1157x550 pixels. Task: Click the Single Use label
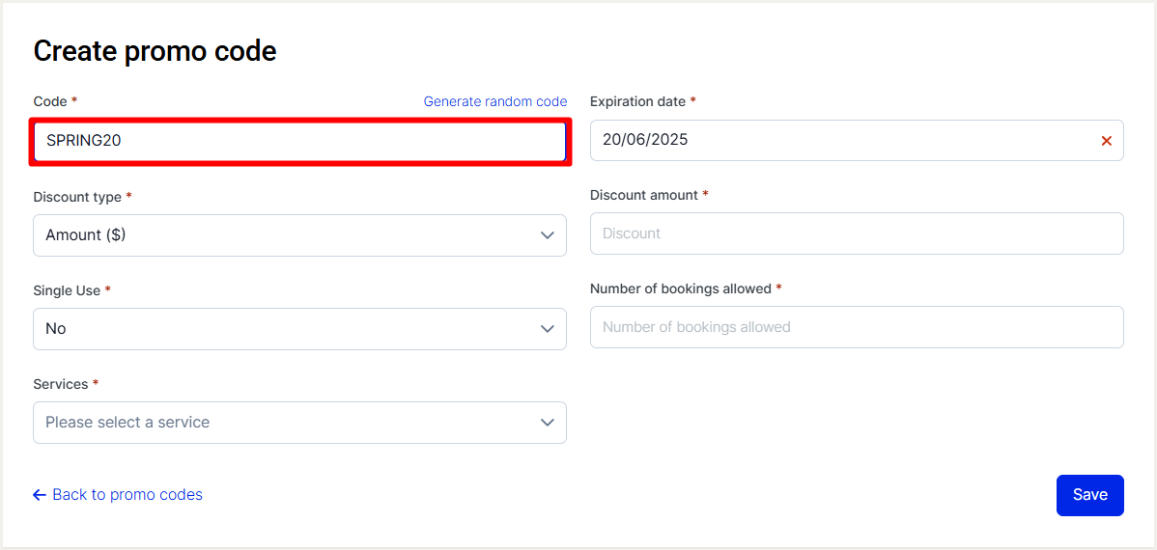(67, 290)
